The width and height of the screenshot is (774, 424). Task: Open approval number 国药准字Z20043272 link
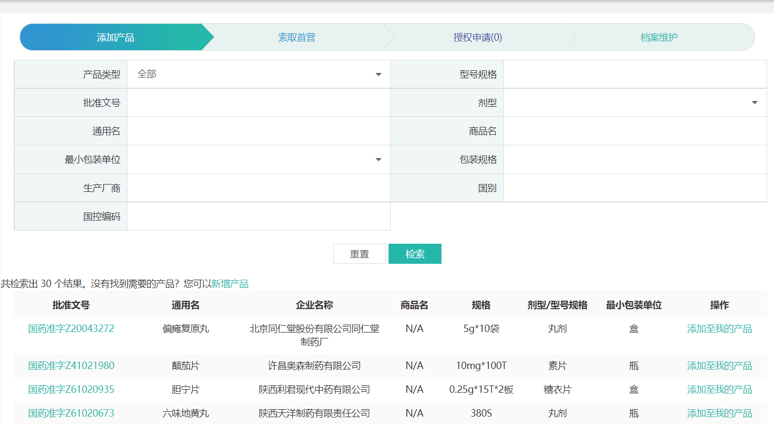point(71,329)
